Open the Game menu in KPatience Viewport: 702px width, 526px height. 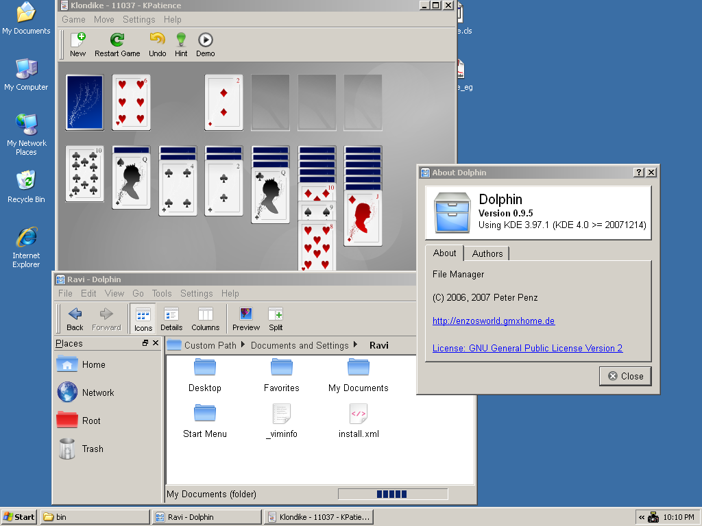[x=73, y=19]
